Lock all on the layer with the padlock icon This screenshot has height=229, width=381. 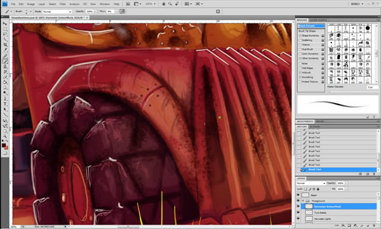[x=318, y=189]
